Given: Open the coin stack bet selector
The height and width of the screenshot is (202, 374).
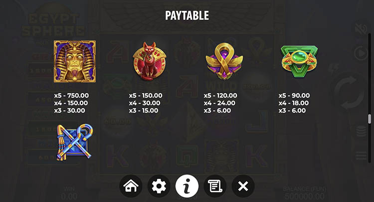Looking at the screenshot, I should coord(362,132).
